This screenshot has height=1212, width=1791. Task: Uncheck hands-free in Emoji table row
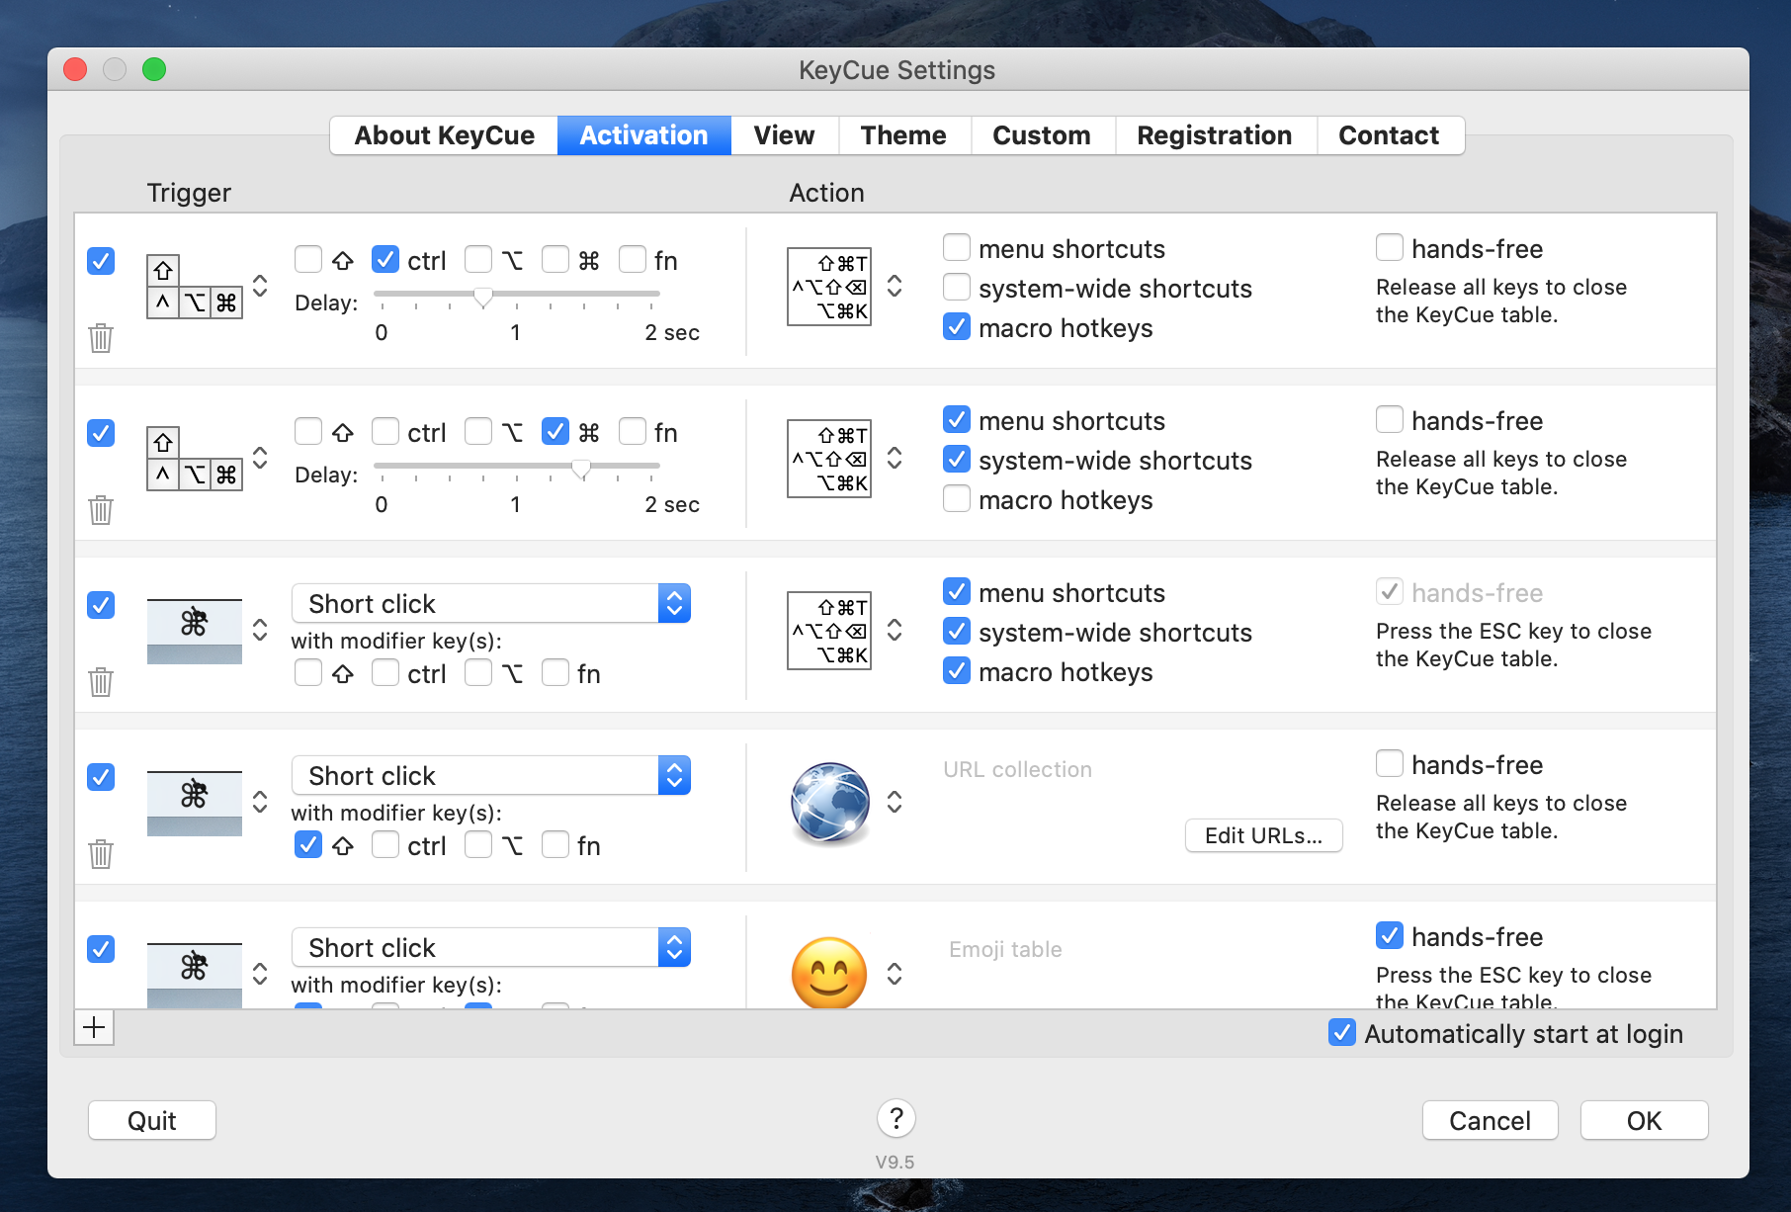coord(1390,935)
